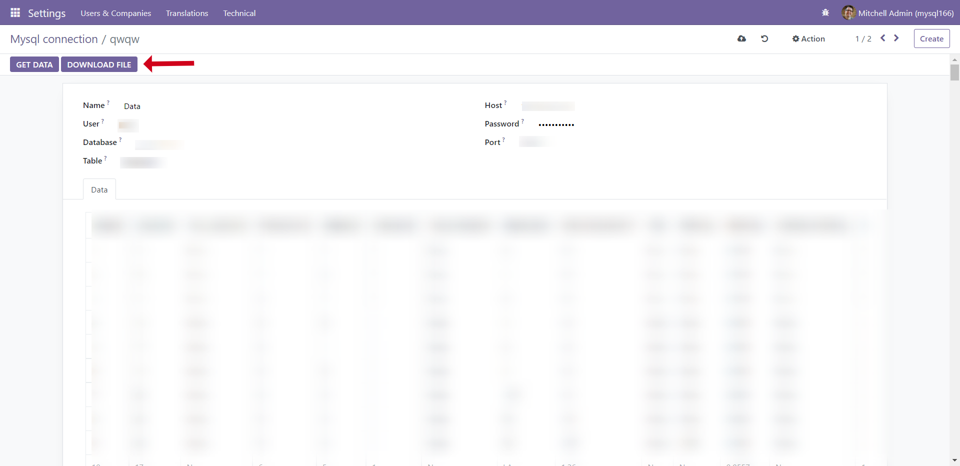Click the scrollbar down arrow
Image resolution: width=960 pixels, height=466 pixels.
pyautogui.click(x=954, y=460)
